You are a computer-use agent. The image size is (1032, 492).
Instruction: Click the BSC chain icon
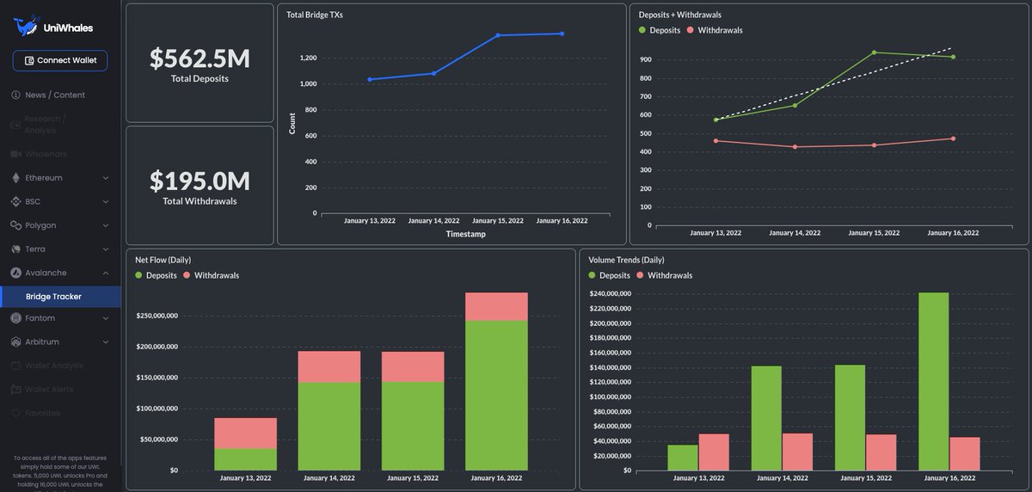coord(15,201)
